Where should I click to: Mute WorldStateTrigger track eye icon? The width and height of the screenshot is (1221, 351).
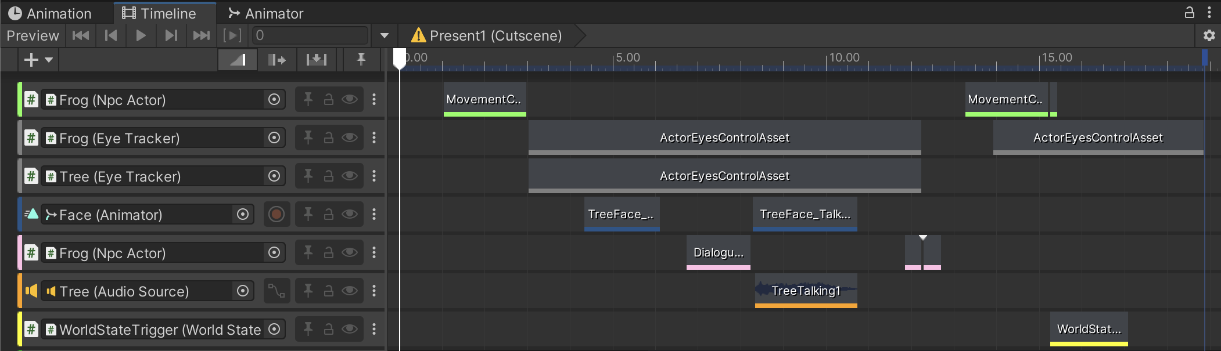tap(350, 329)
